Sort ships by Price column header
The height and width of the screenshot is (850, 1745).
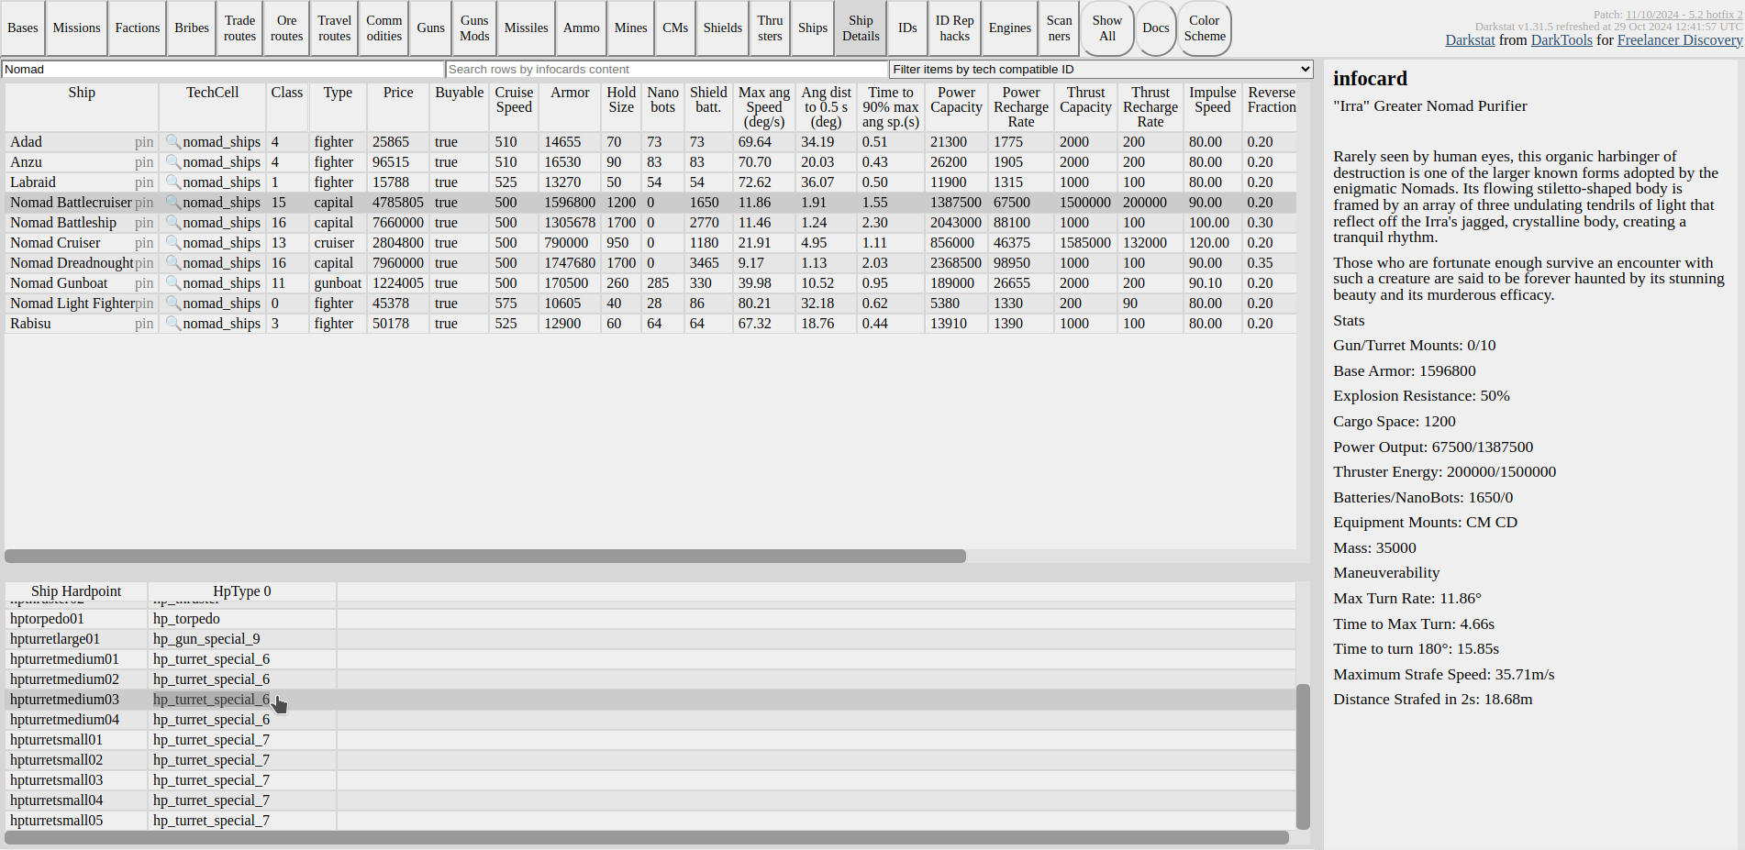[x=398, y=93]
